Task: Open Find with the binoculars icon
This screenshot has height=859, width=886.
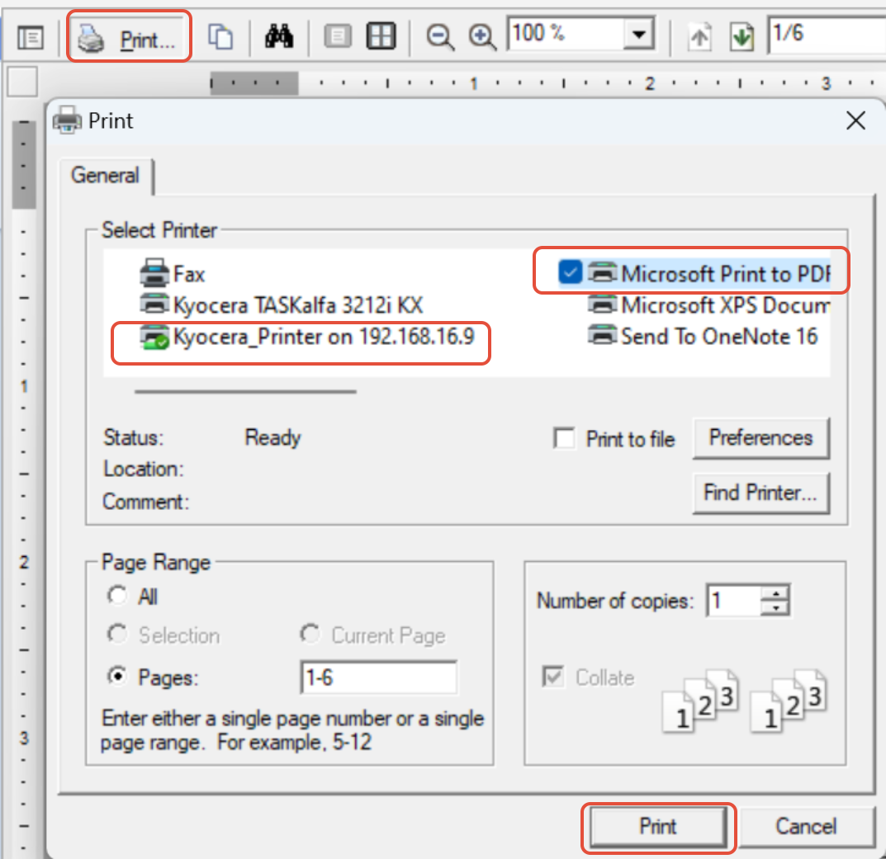Action: [x=279, y=36]
